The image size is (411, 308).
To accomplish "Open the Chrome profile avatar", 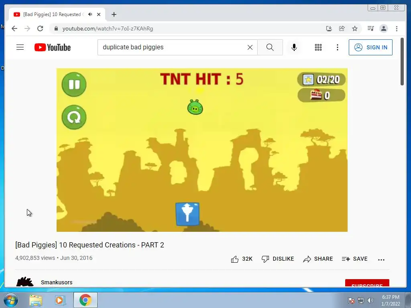I will click(383, 28).
